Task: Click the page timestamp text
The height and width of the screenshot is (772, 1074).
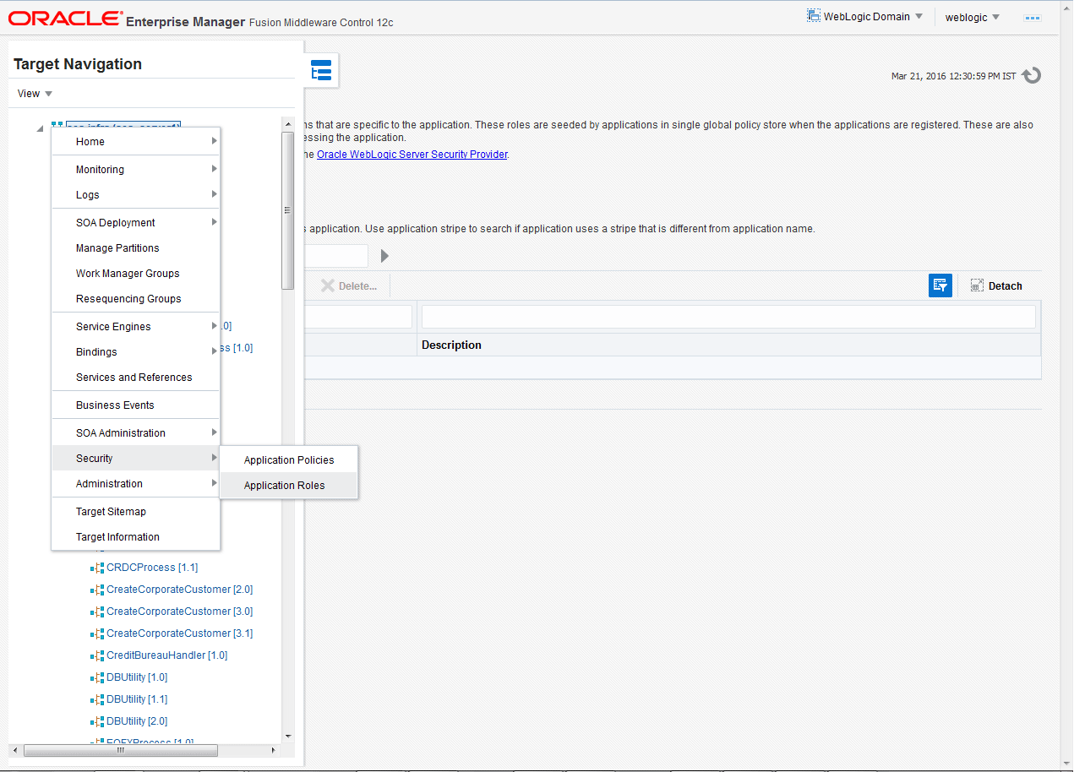Action: pos(953,76)
